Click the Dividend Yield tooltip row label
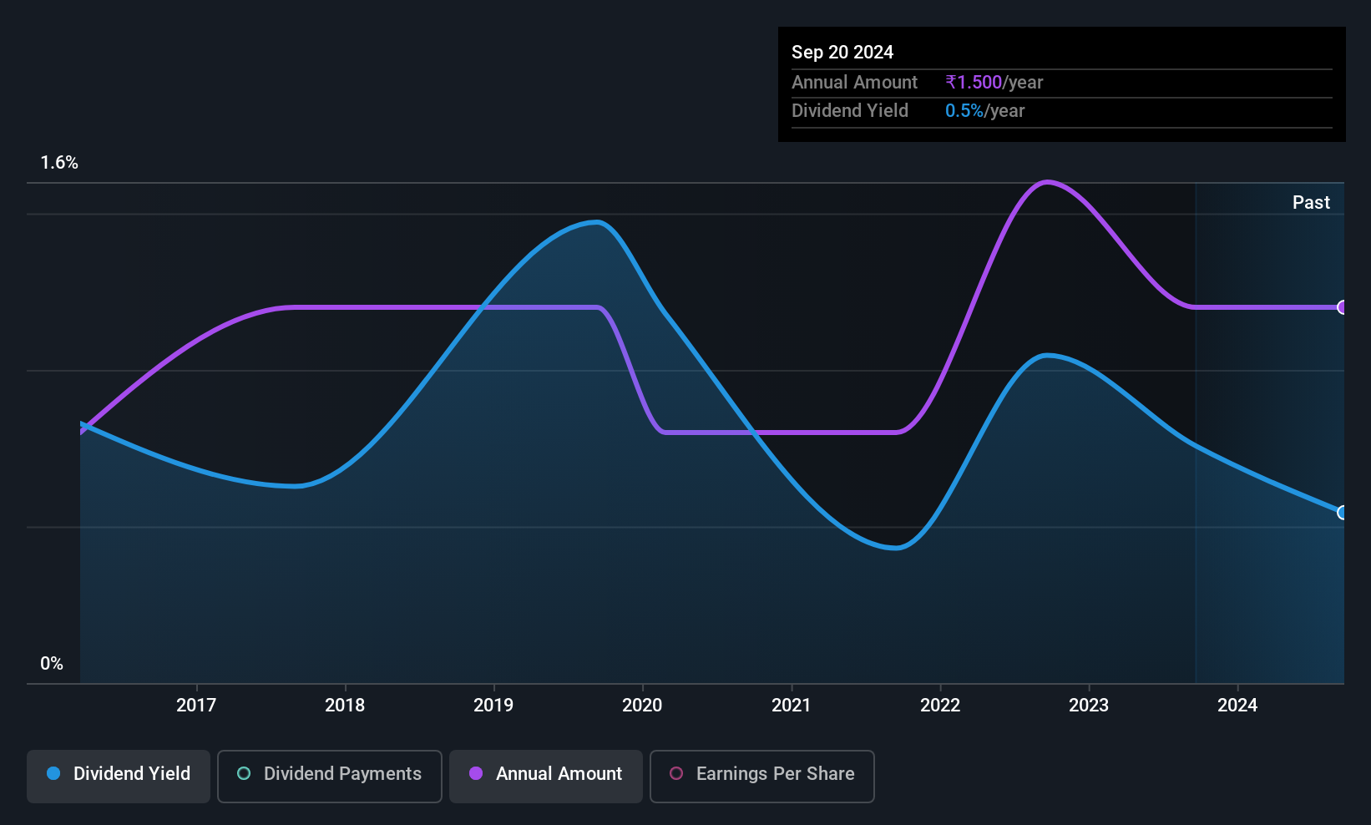The image size is (1371, 825). pos(850,110)
